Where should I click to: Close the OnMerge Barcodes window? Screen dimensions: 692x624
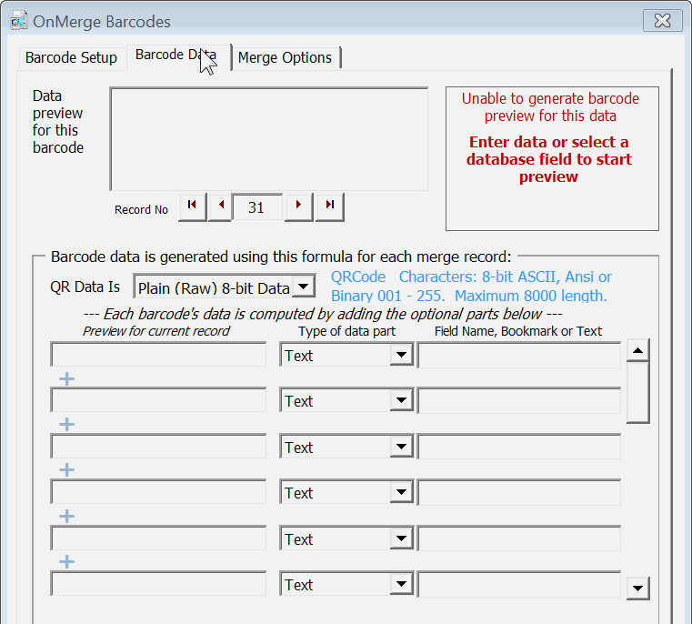[662, 20]
